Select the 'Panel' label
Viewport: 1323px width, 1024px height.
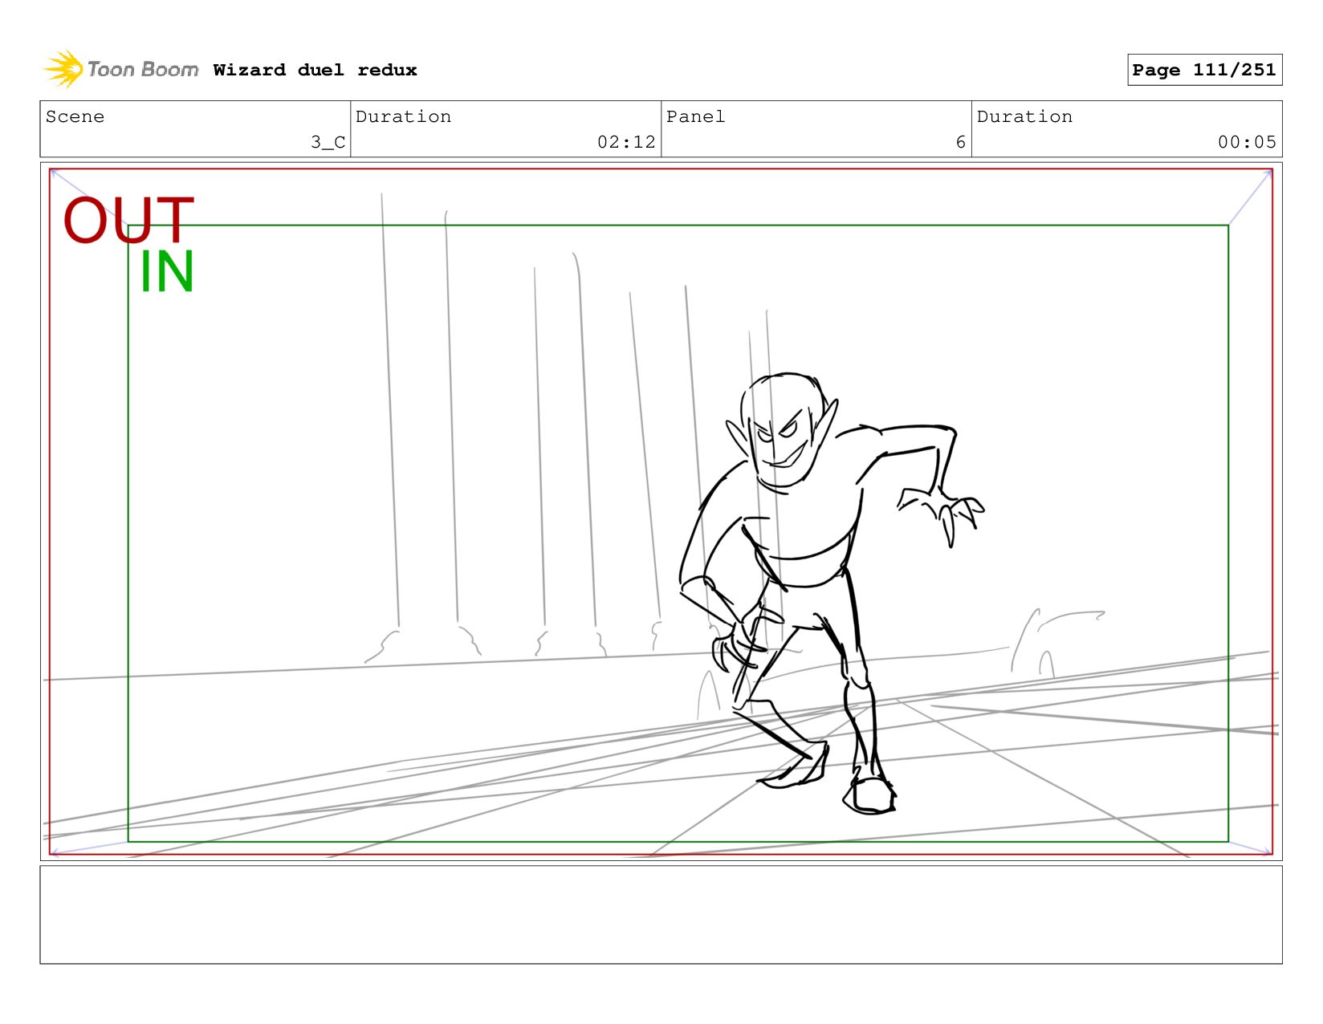click(695, 116)
